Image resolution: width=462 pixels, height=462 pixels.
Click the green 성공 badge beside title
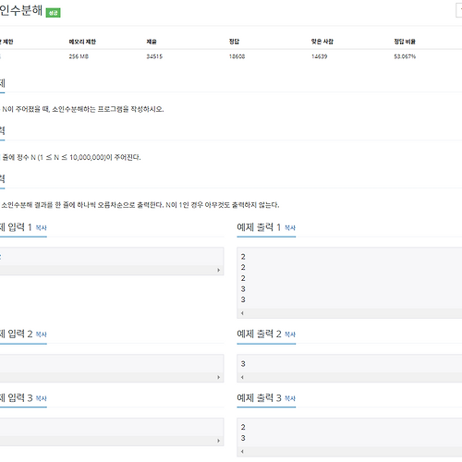pyautogui.click(x=54, y=13)
